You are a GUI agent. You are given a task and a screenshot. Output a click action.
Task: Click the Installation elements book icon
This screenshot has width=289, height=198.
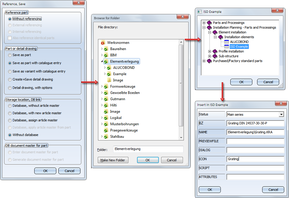pos(221,37)
